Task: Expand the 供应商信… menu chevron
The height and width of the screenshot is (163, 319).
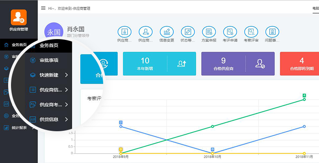Action: click(66, 90)
